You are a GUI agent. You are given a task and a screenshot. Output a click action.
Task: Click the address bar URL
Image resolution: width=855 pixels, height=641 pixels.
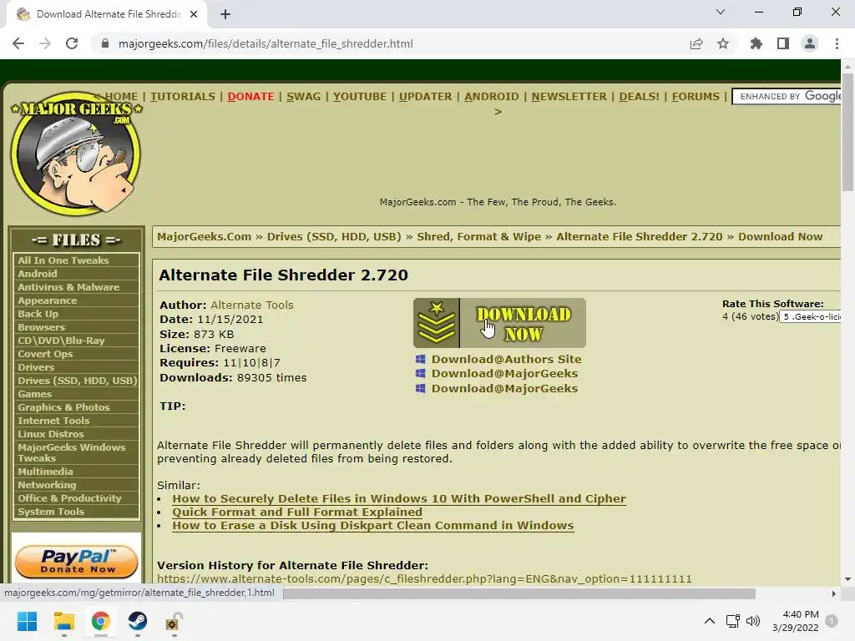click(x=266, y=43)
